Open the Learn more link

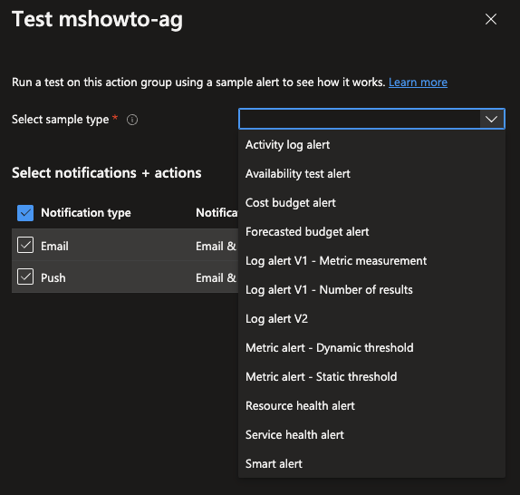click(x=418, y=82)
